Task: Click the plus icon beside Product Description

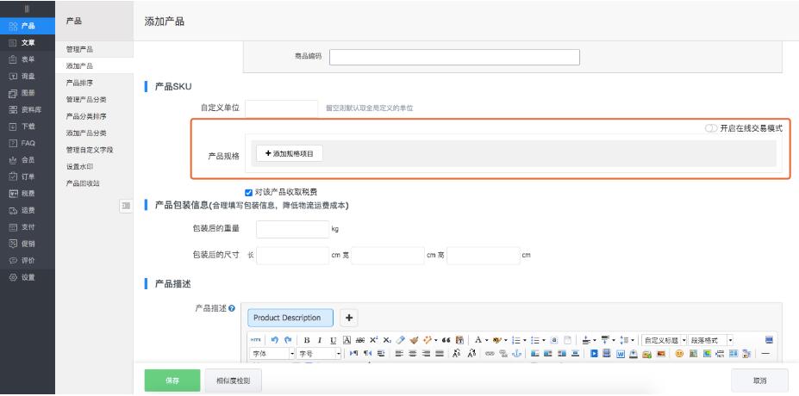Action: pyautogui.click(x=350, y=317)
